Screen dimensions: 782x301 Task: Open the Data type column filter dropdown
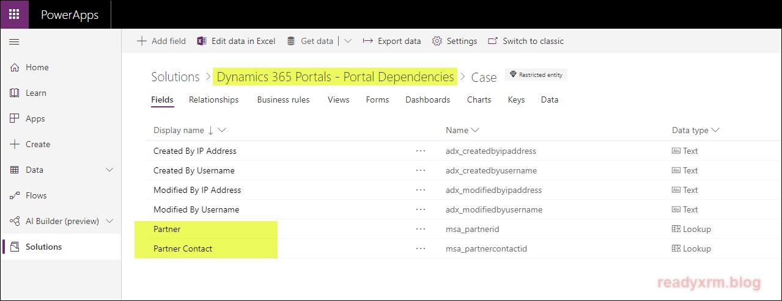coord(715,130)
